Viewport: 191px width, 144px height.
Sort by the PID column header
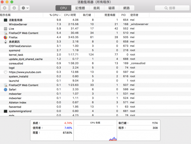pos(123,15)
